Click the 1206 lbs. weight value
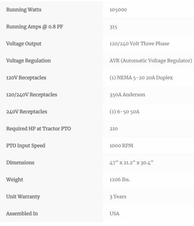The height and width of the screenshot is (226, 194). (x=120, y=179)
